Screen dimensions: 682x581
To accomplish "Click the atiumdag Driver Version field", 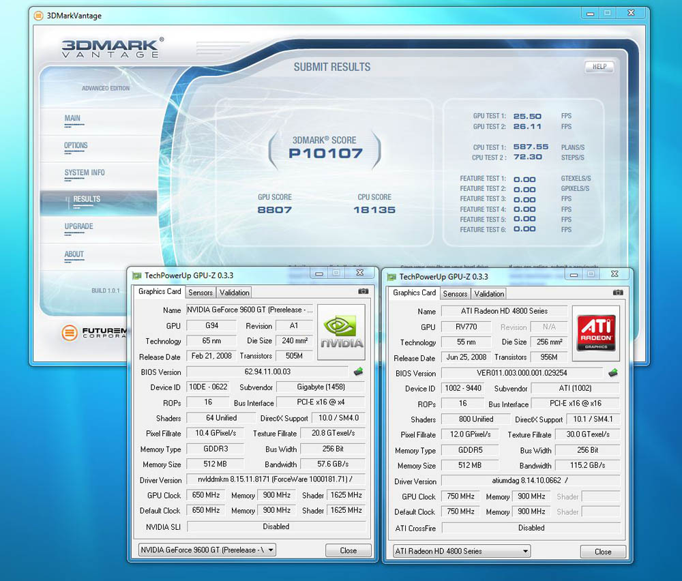I will point(530,481).
